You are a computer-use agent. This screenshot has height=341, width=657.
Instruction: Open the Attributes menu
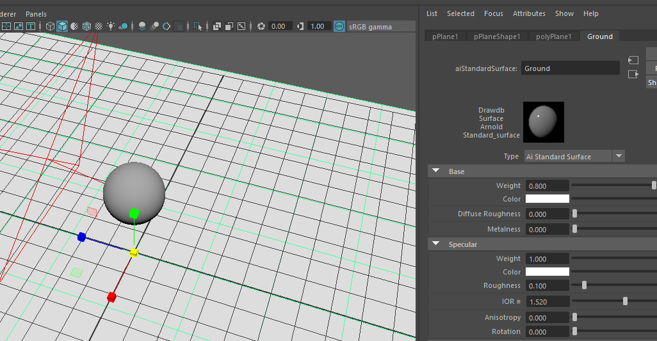(x=529, y=13)
